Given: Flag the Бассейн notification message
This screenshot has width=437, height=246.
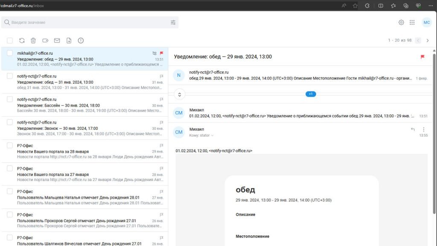Looking at the screenshot, I should (161, 99).
